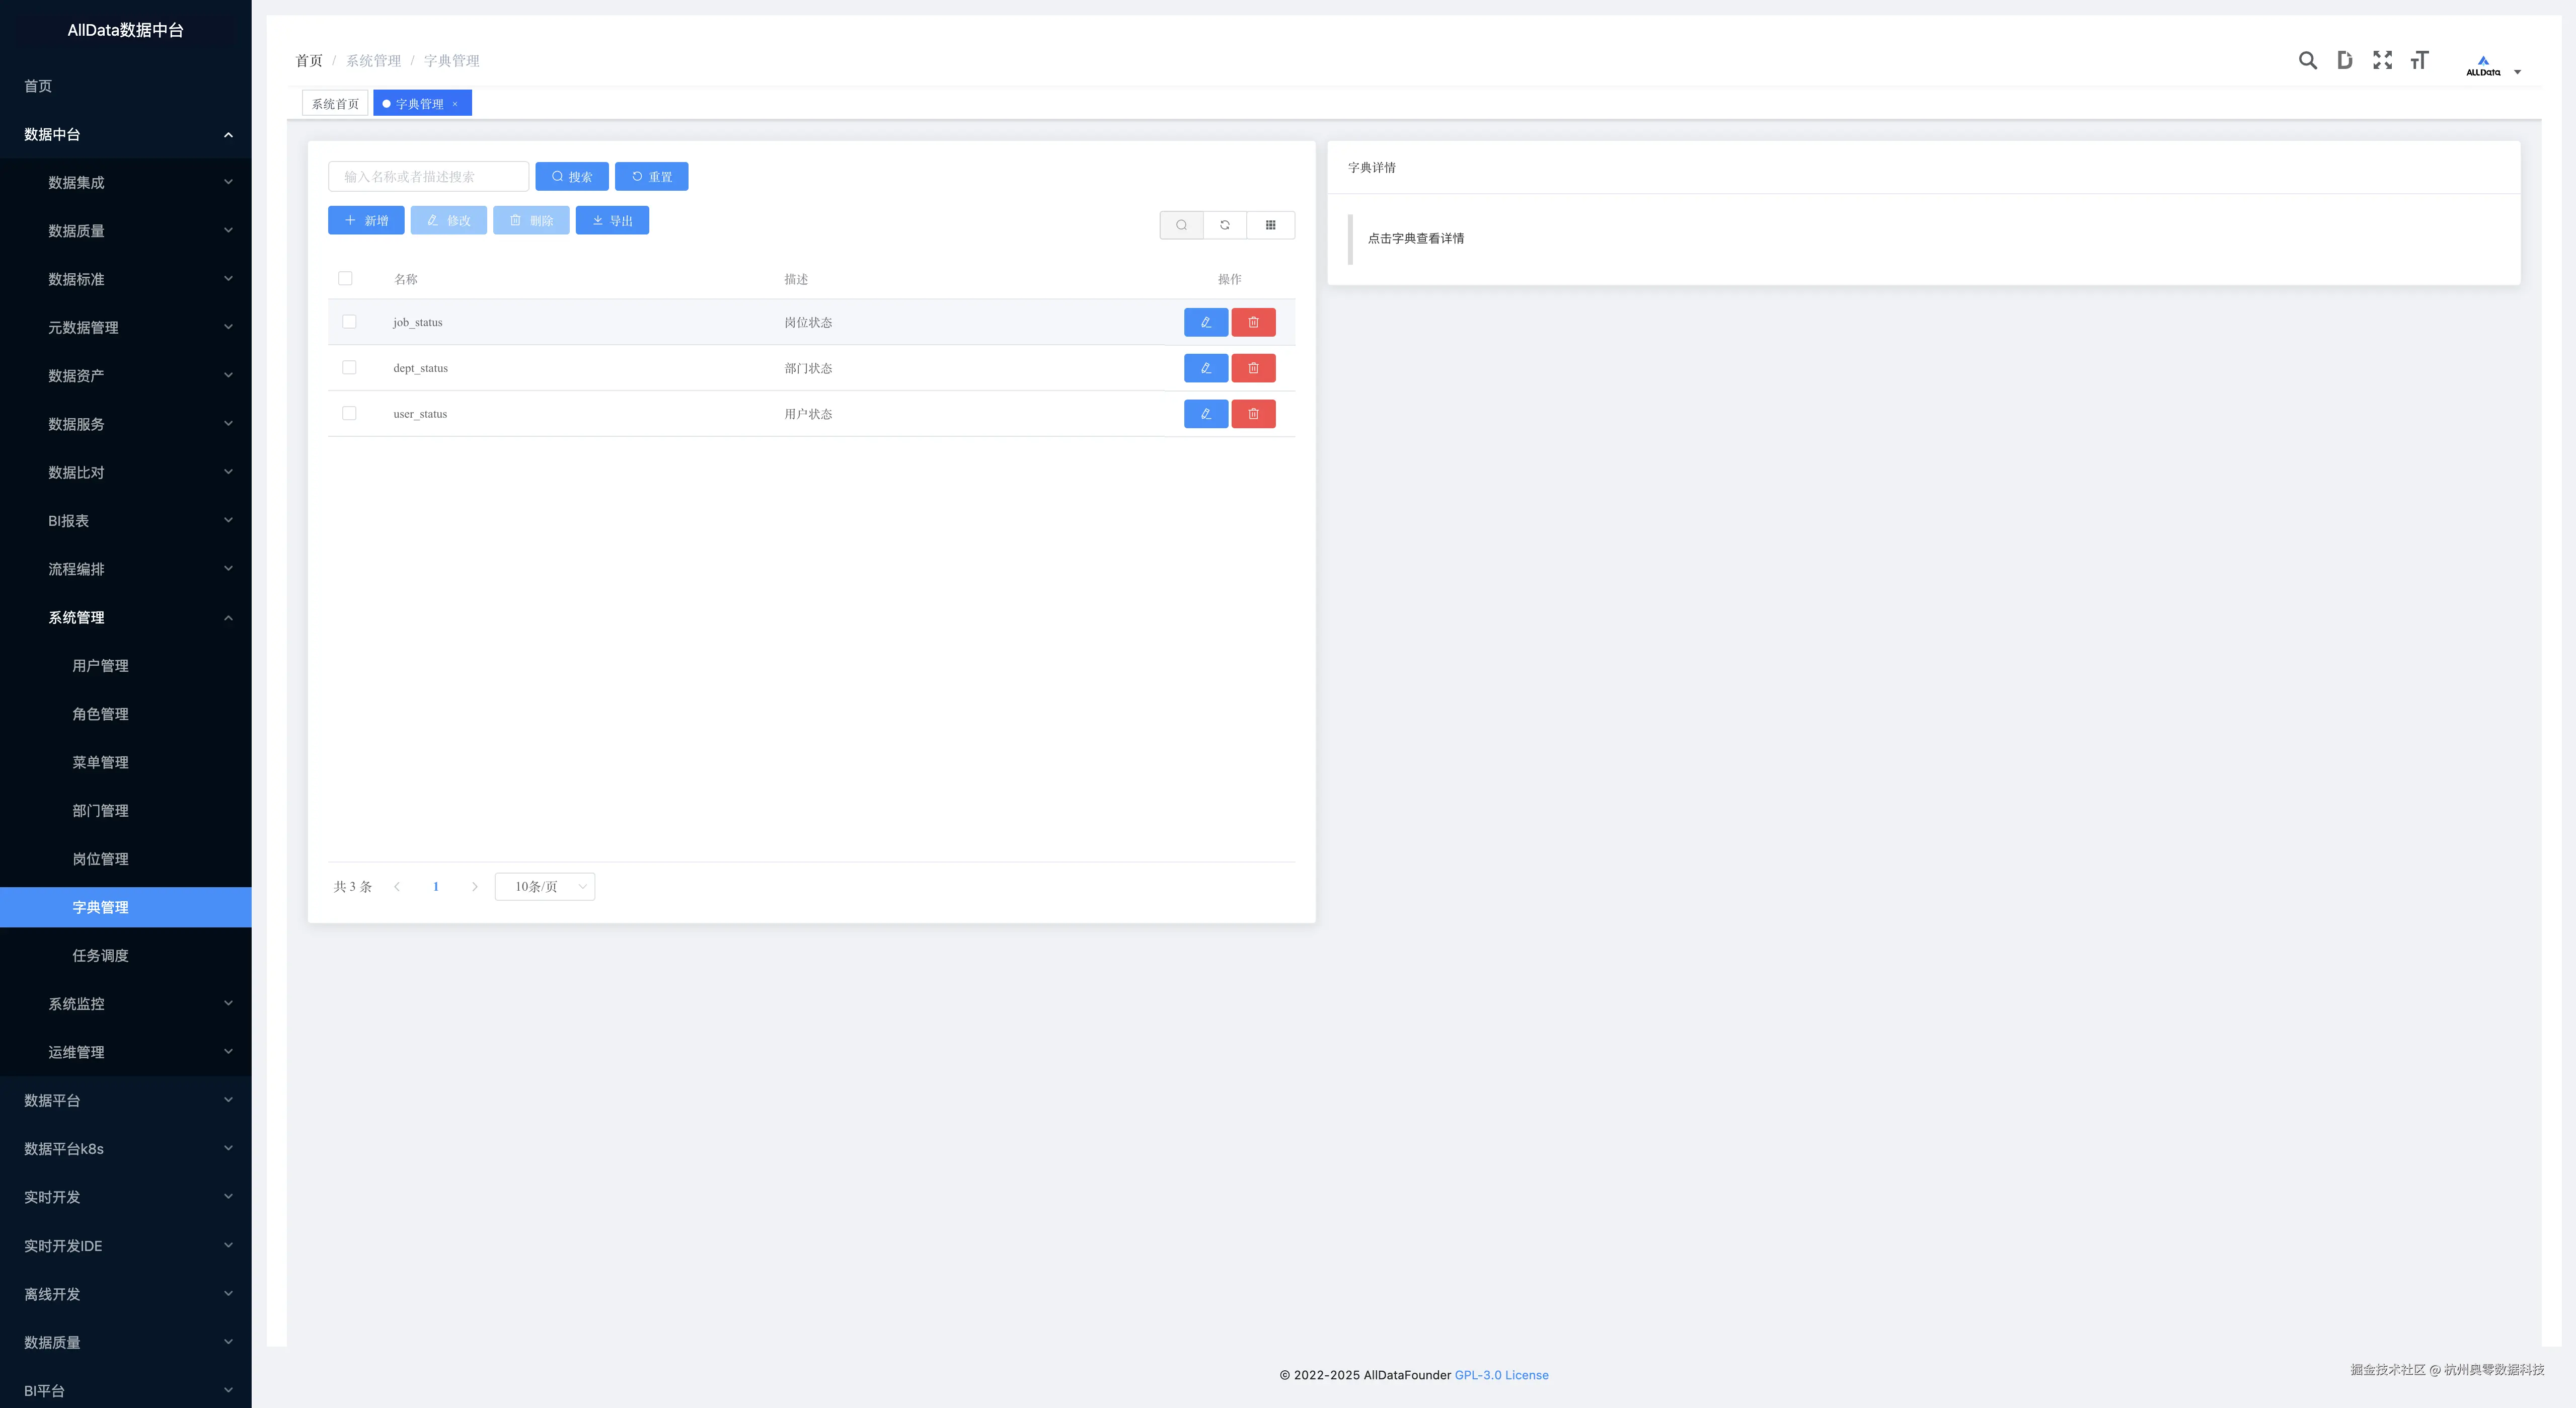Image resolution: width=2576 pixels, height=1408 pixels.
Task: Open the column settings grid icon
Action: coord(1270,225)
